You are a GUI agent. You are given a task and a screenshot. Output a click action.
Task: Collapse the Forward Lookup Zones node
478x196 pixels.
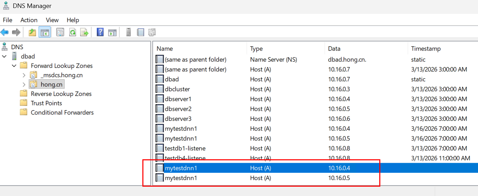coord(14,66)
